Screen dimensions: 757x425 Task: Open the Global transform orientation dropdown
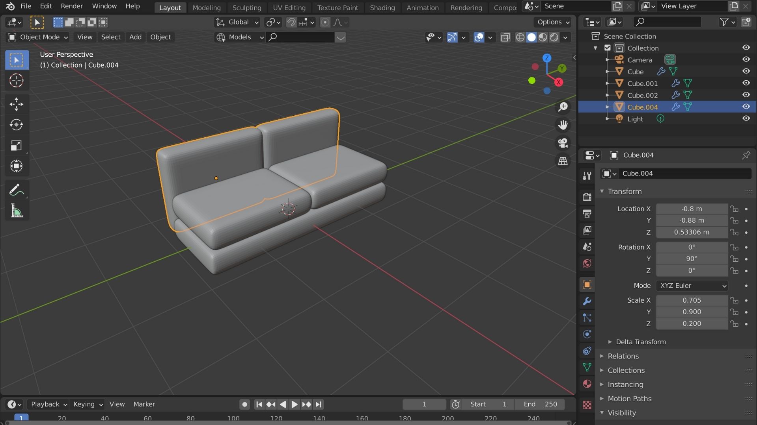pyautogui.click(x=237, y=22)
